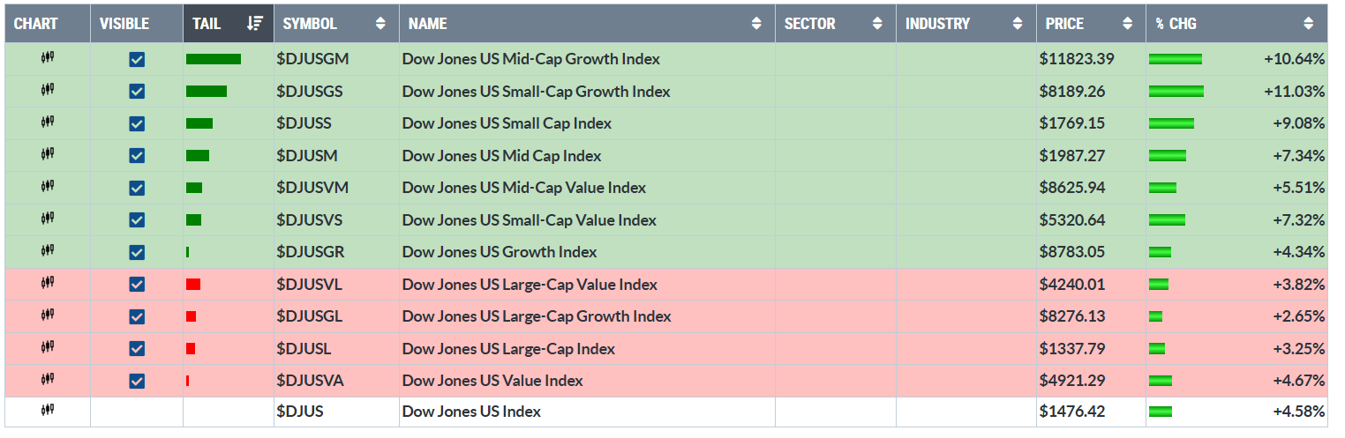Open Dow Jones US Small-Cap Value Index
Image resolution: width=1345 pixels, height=438 pixels.
(529, 219)
